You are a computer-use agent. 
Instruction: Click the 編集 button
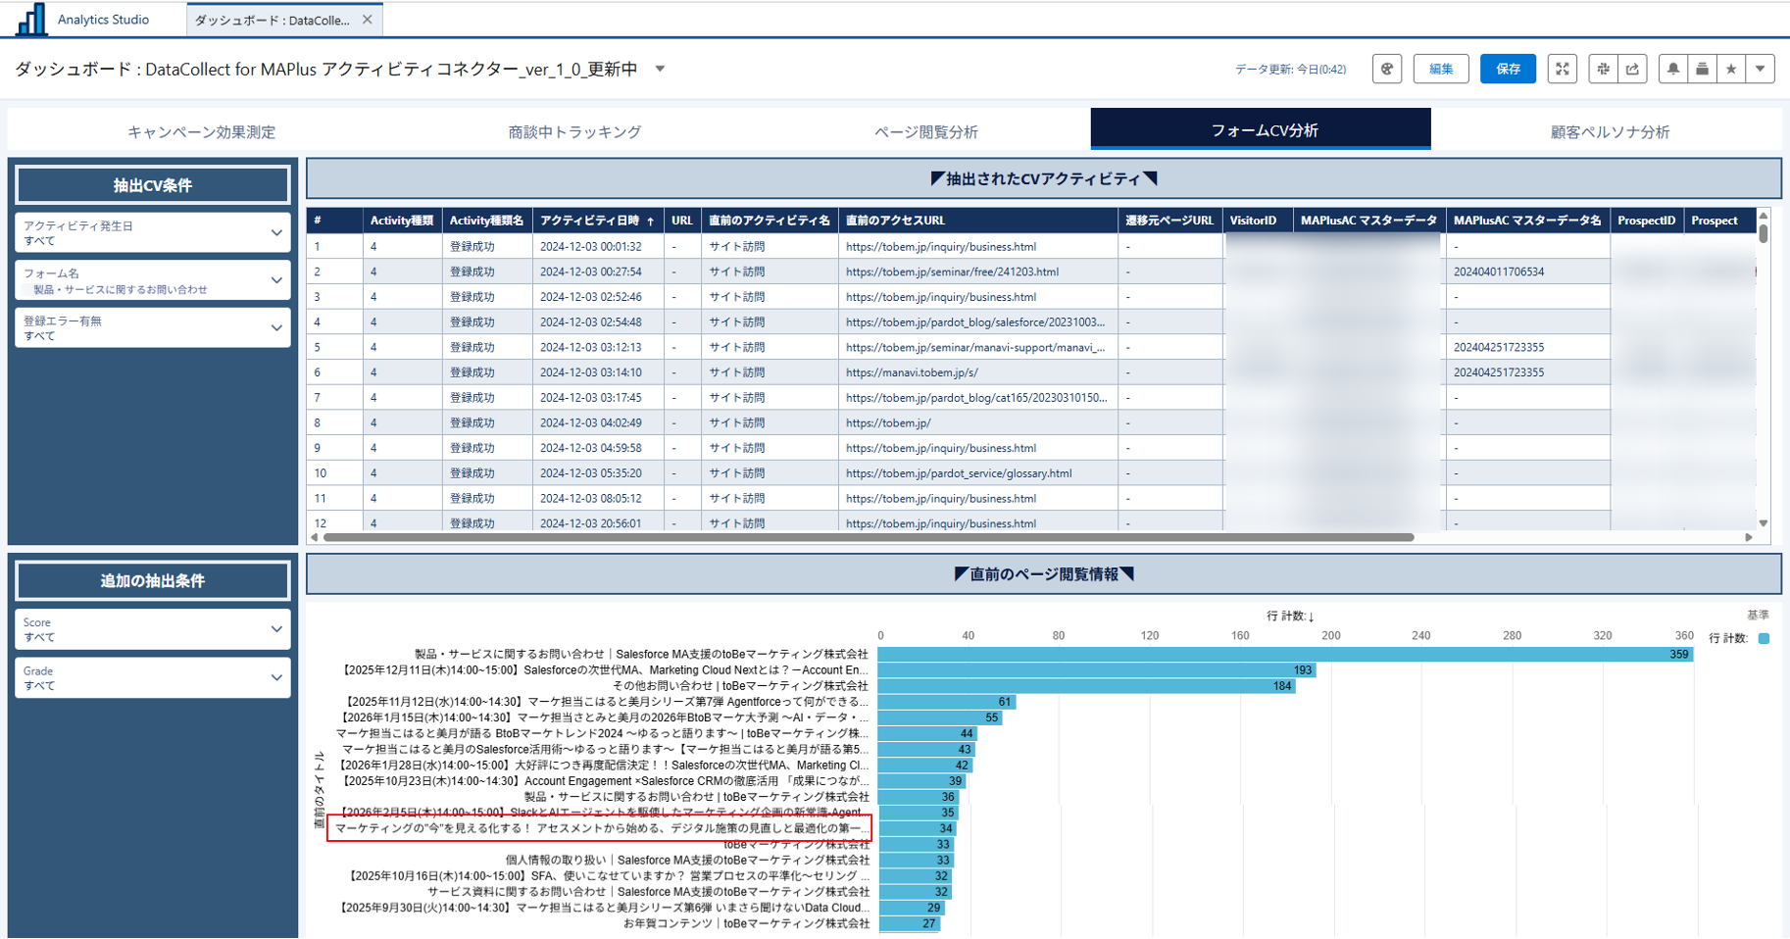(x=1440, y=69)
